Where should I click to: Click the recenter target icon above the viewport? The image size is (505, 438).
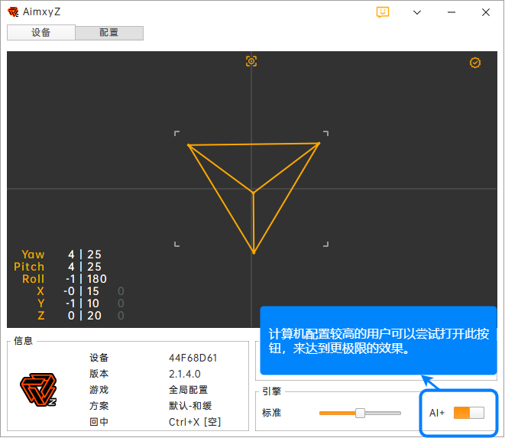coord(251,61)
